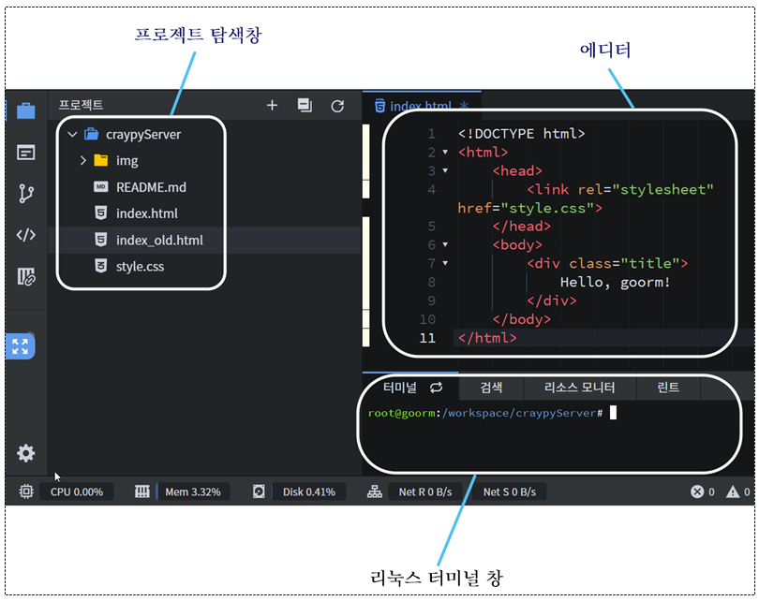
Task: Click the Net S 0 B/s entry
Action: pyautogui.click(x=509, y=491)
